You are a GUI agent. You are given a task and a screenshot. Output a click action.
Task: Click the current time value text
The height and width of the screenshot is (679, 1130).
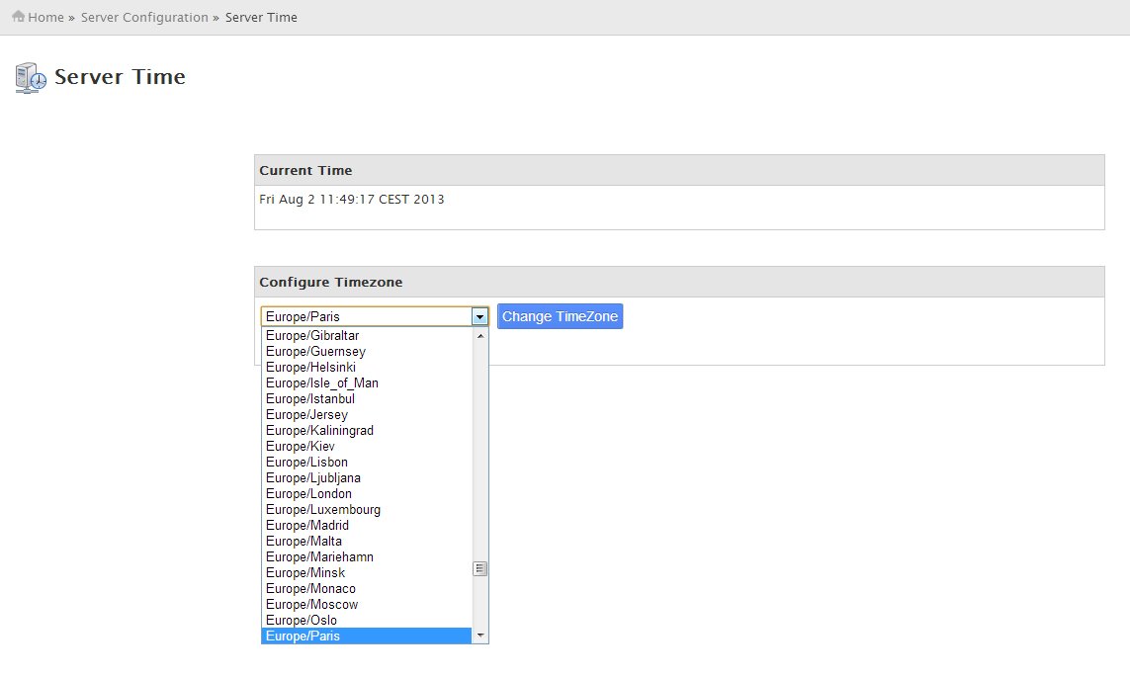click(x=352, y=200)
